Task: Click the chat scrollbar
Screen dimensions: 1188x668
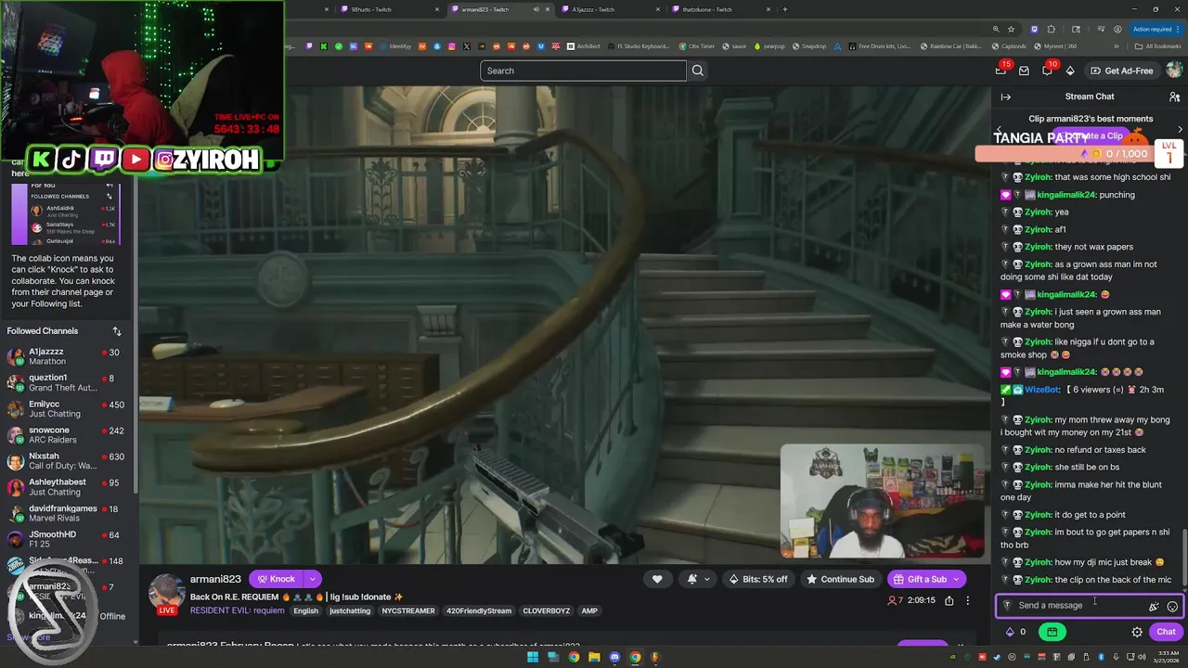Action: (x=1183, y=557)
